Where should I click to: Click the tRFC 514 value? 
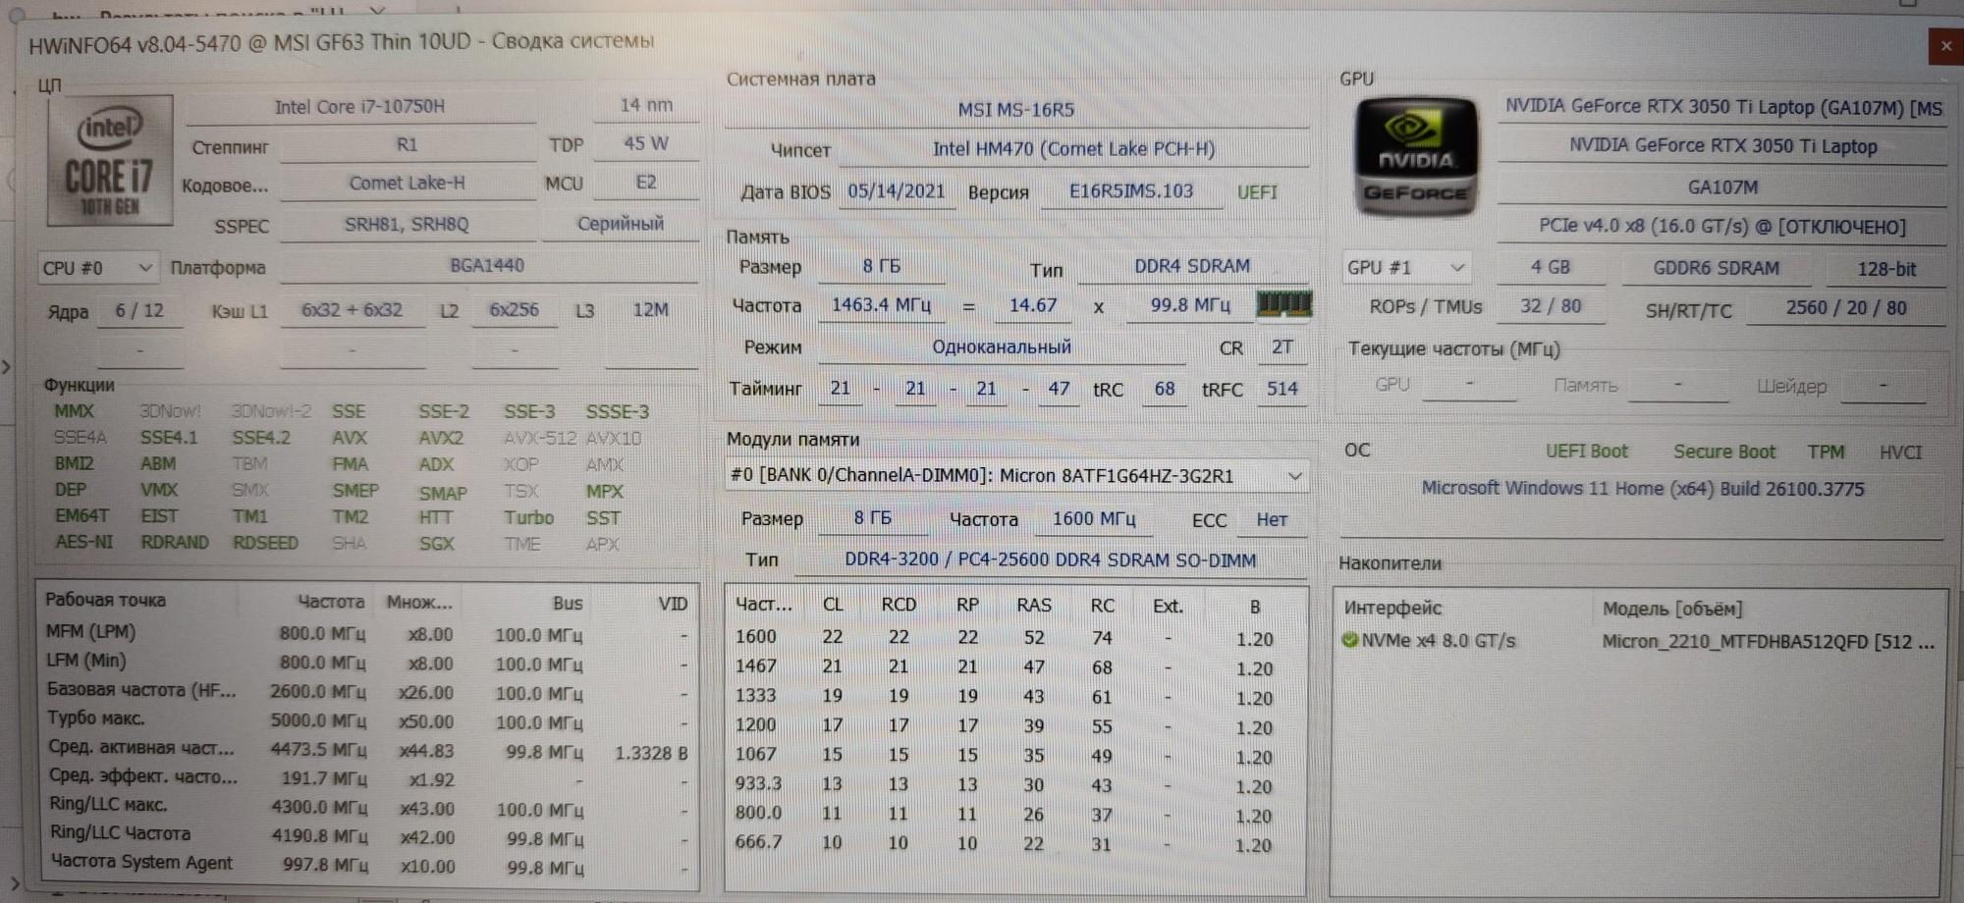(1282, 389)
